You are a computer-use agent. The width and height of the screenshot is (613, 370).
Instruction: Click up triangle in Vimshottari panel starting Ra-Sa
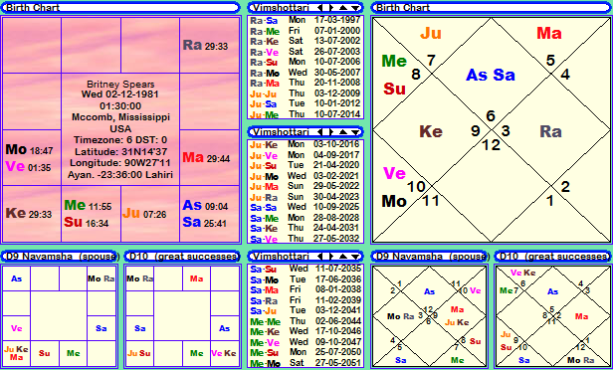click(343, 7)
